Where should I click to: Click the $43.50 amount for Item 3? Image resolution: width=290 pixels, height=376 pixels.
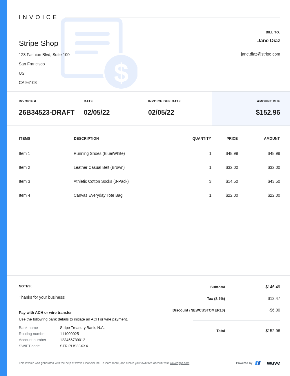pos(274,181)
